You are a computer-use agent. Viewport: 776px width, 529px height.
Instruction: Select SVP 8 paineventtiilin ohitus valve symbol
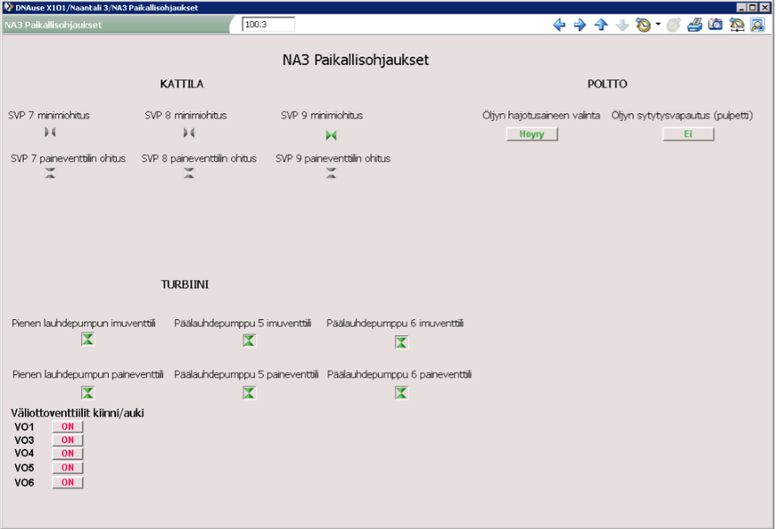(189, 173)
